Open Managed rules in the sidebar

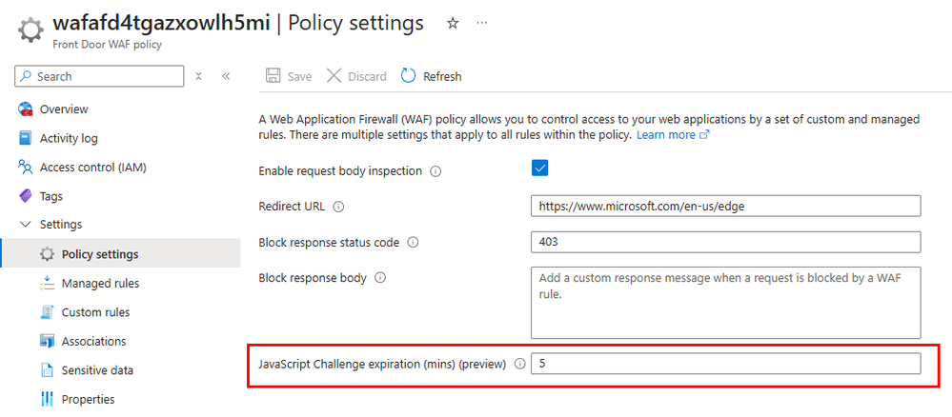tap(100, 284)
